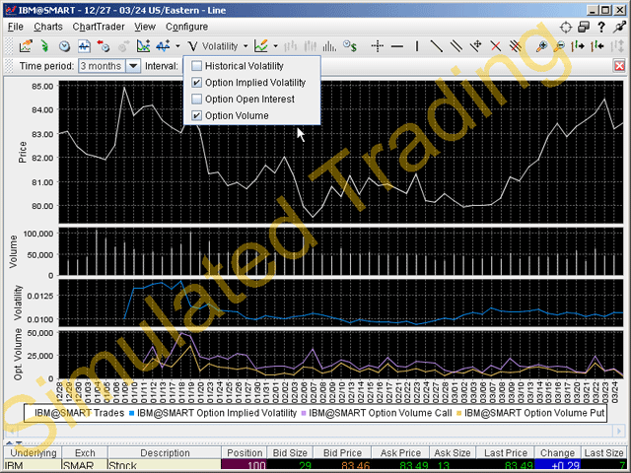
Task: Click IBM@SMART Trades legend entry
Action: click(79, 413)
